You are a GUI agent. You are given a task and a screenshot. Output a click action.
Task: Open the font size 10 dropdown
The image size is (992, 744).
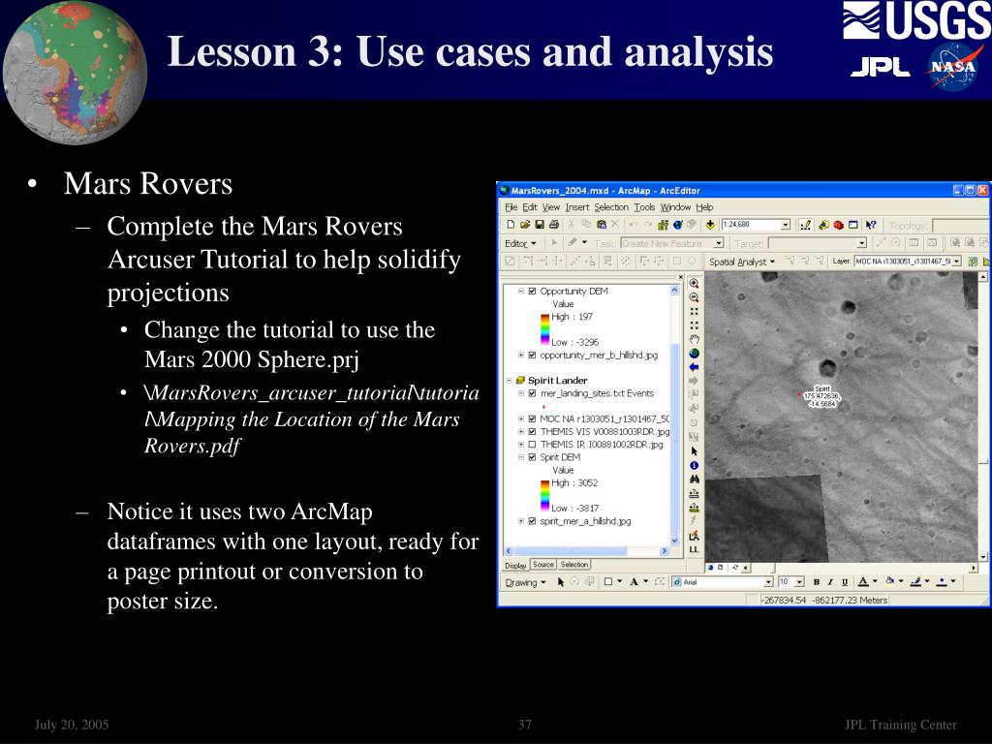[799, 582]
